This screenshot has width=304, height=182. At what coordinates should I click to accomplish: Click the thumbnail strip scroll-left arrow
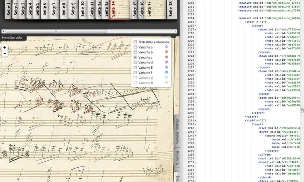point(3,31)
